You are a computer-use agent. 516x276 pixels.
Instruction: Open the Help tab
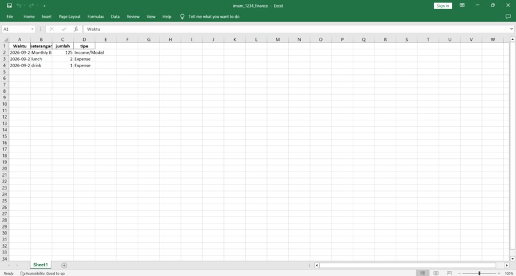point(167,17)
